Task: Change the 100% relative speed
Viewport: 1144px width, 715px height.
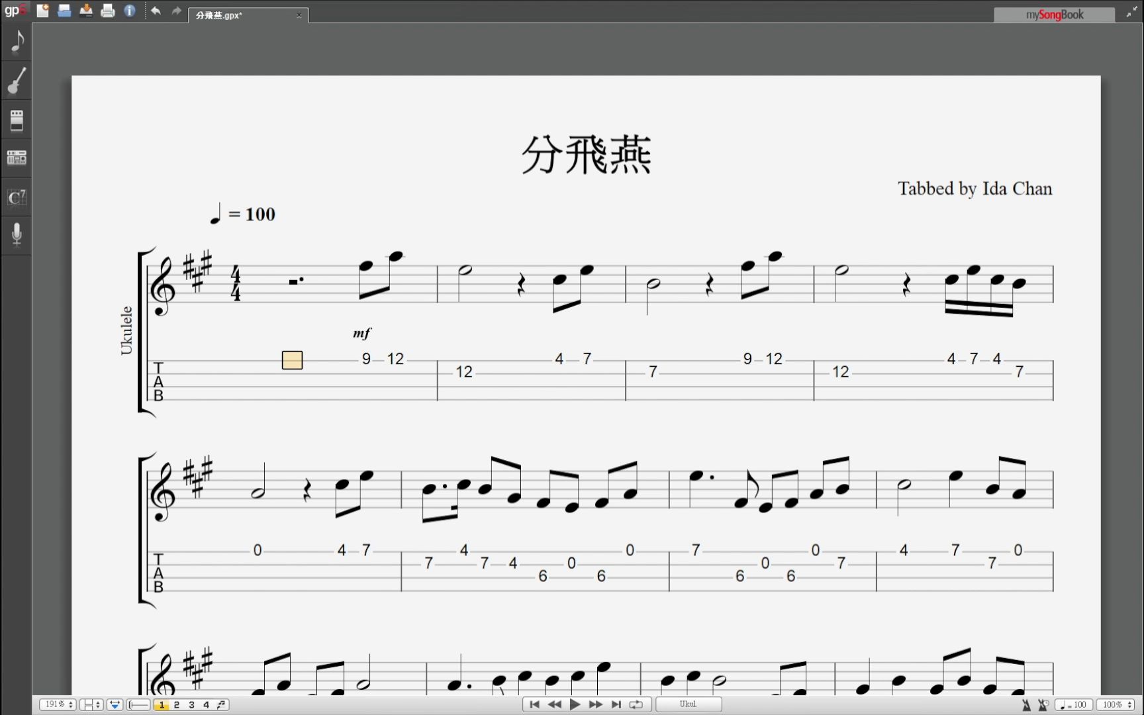Action: [1117, 705]
